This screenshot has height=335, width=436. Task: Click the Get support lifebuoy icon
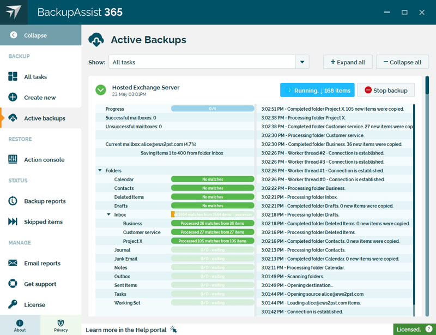pos(13,284)
